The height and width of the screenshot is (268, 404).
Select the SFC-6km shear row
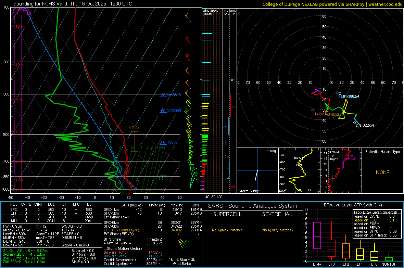(153, 222)
